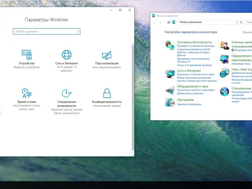Refresh the Control Panel address bar

(241, 22)
